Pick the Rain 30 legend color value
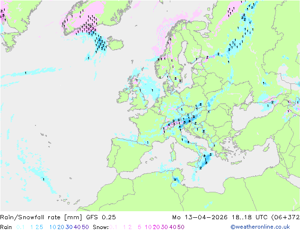Image resolution: width=300 pixels, height=231 pixels. 69,227
